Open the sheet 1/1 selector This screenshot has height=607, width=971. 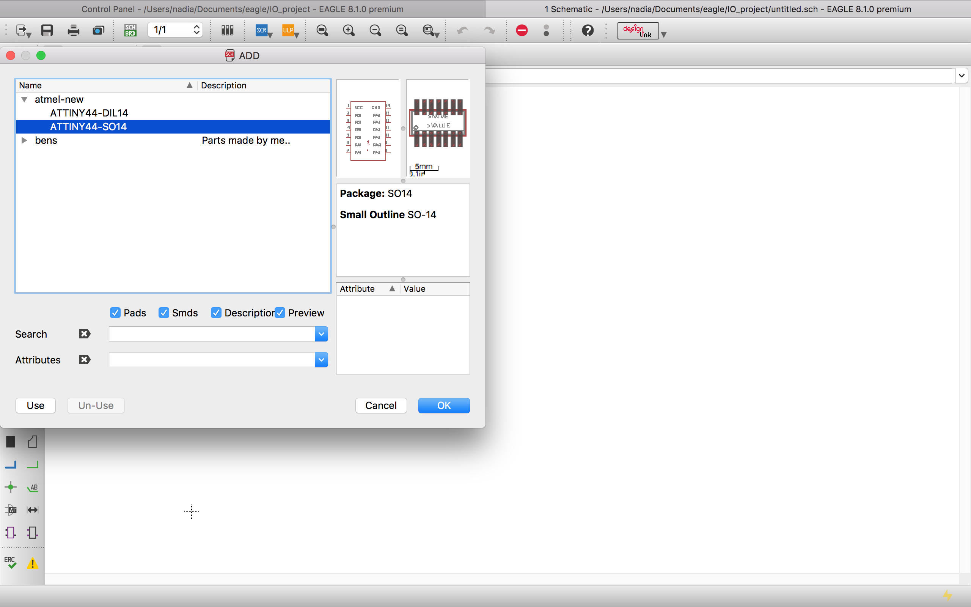(175, 30)
